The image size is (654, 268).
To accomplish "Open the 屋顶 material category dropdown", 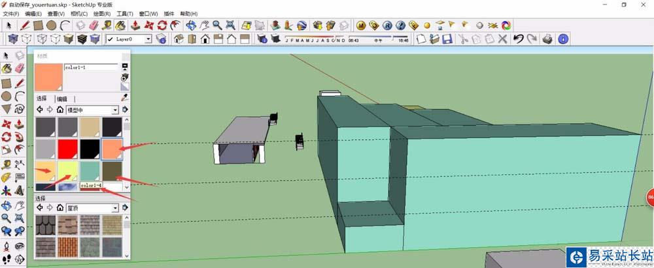I will click(x=115, y=208).
